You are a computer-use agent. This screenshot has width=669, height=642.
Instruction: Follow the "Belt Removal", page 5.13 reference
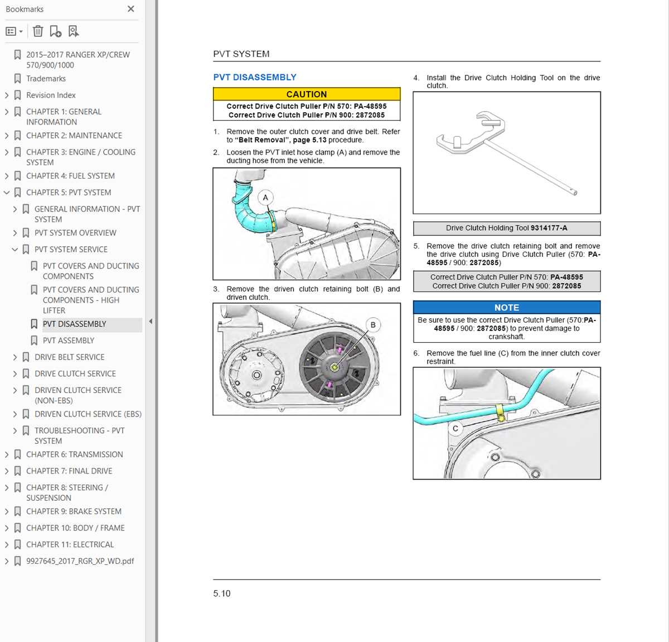click(x=280, y=140)
